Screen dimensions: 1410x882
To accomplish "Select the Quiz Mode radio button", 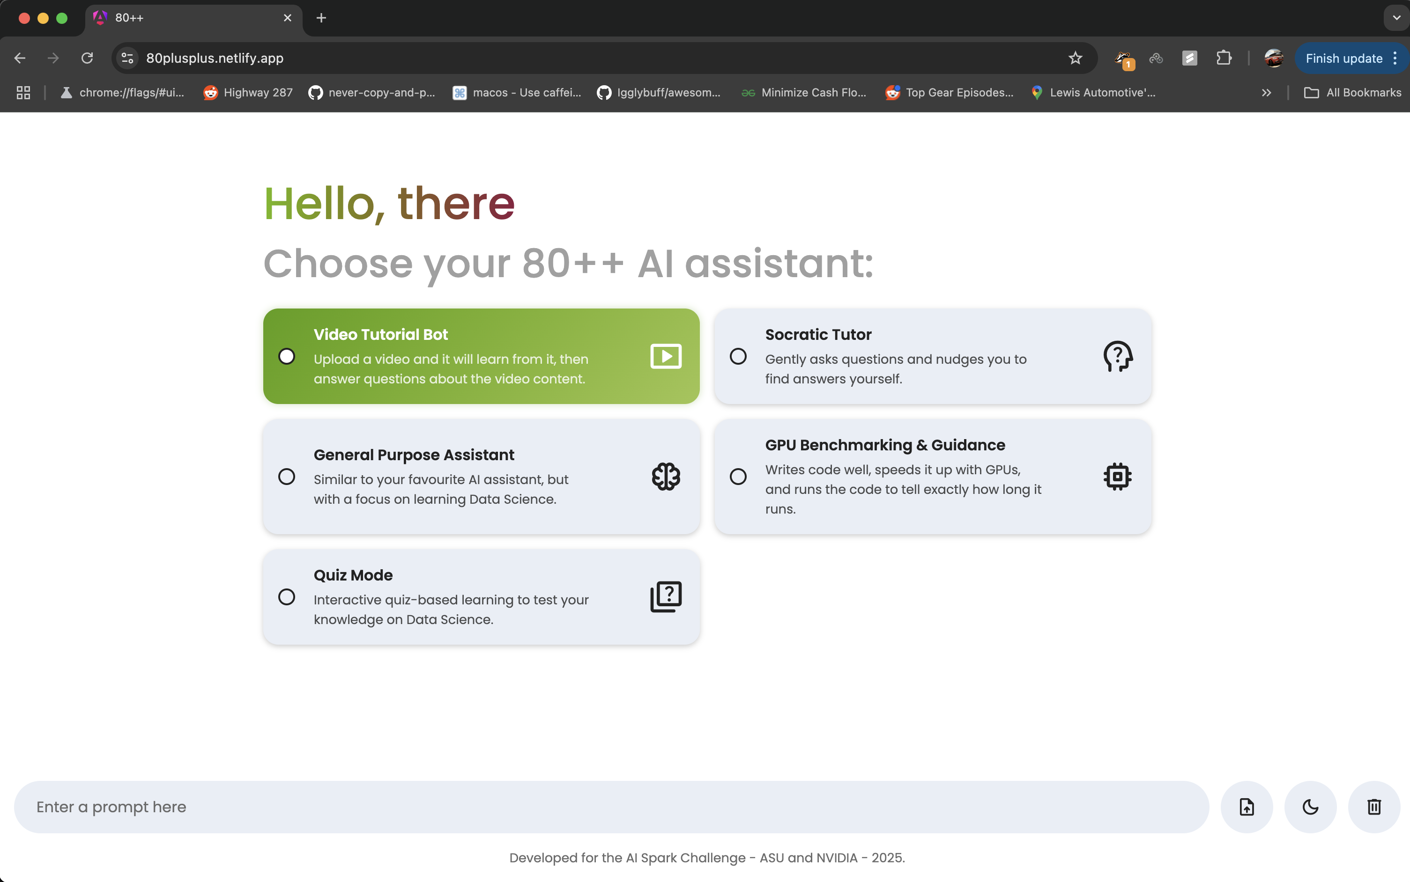I will tap(286, 597).
